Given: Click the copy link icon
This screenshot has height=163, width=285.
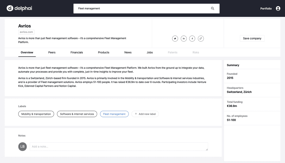Looking at the screenshot, I should pos(201,38).
